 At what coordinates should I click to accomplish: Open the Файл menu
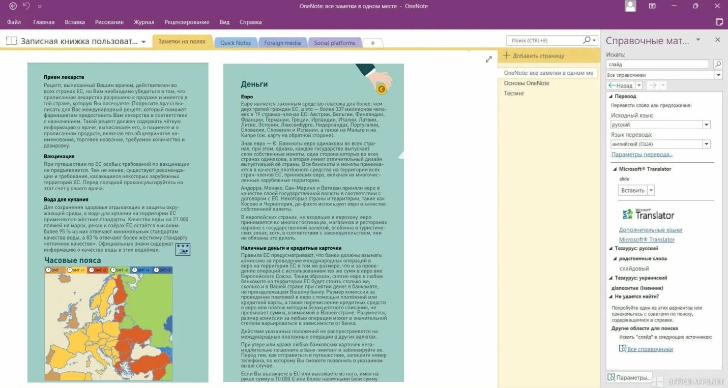coord(14,22)
